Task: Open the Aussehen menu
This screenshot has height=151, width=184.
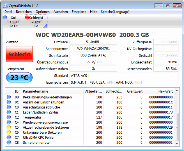Action: pyautogui.click(x=61, y=12)
